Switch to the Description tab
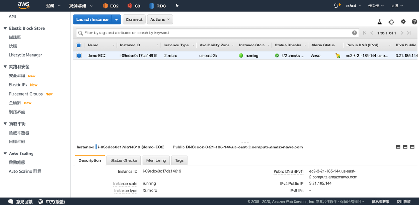Image resolution: width=419 pixels, height=205 pixels. pyautogui.click(x=90, y=160)
